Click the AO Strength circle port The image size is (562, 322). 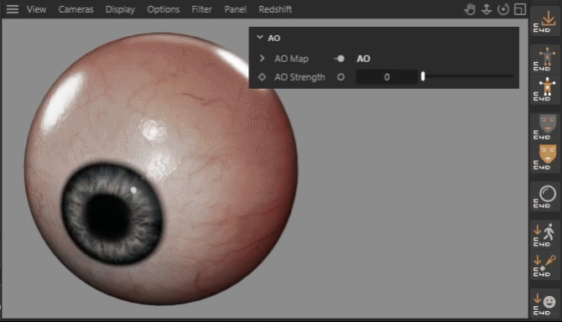point(341,77)
